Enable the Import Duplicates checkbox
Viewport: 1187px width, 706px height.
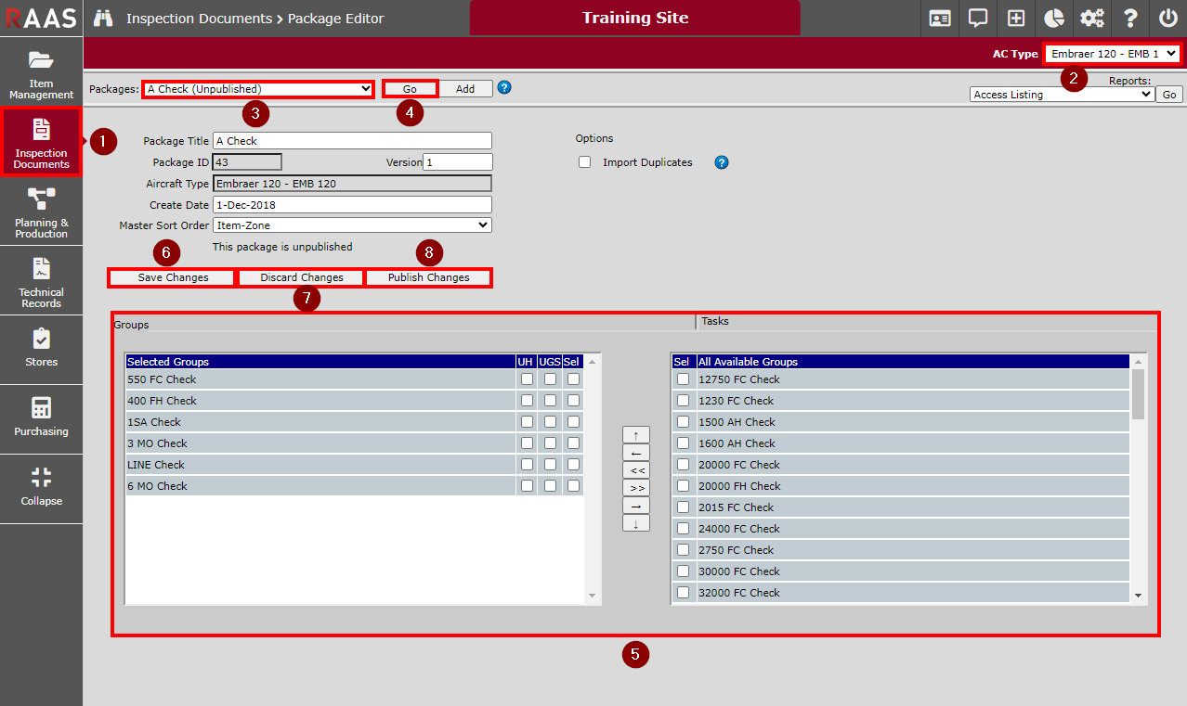584,162
